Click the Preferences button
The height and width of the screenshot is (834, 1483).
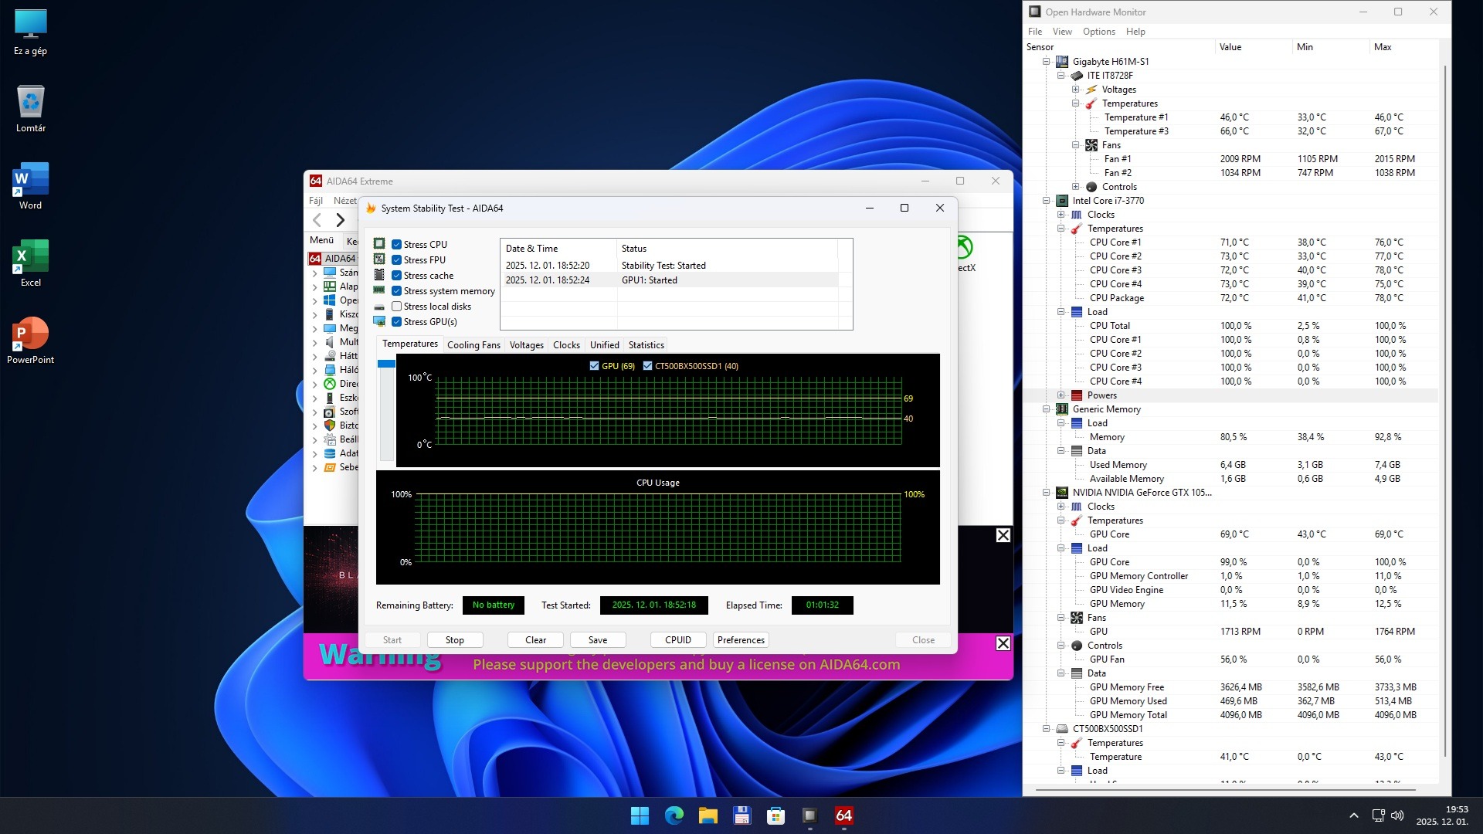(741, 640)
